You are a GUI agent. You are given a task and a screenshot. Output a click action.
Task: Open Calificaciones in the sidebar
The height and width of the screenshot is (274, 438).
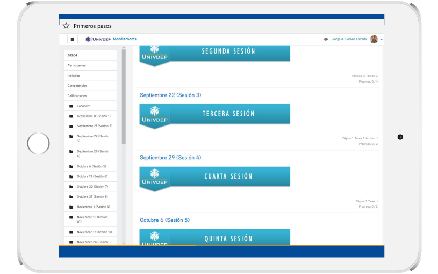pyautogui.click(x=90, y=96)
